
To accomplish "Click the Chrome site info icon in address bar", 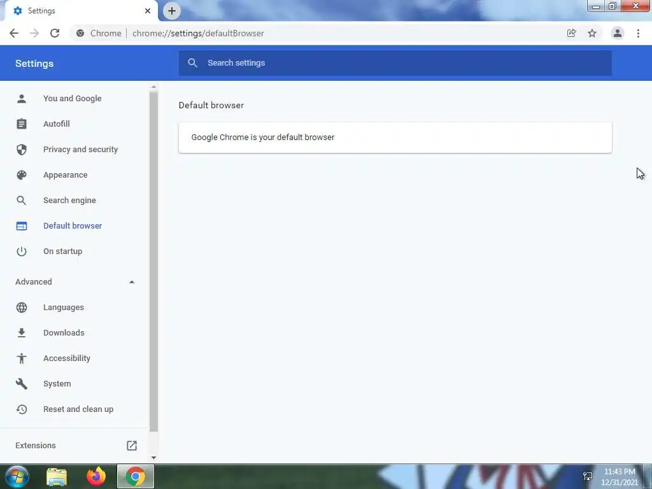I will 80,33.
